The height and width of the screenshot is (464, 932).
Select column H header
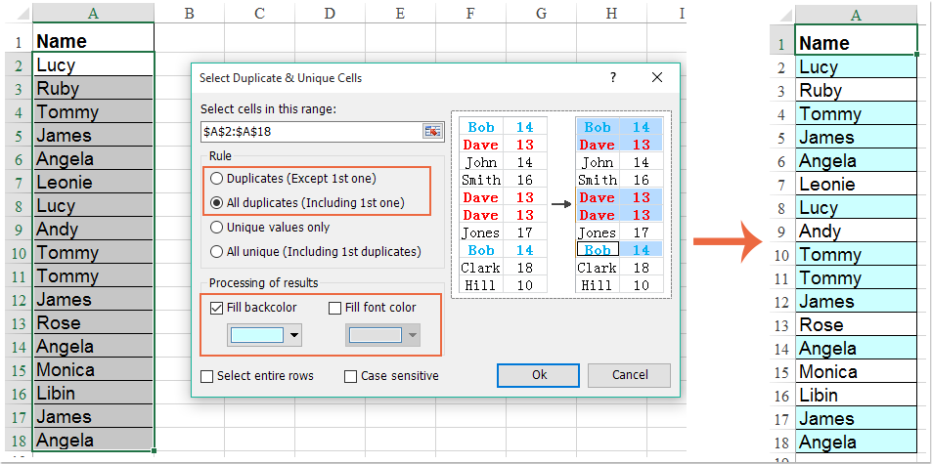click(x=611, y=13)
